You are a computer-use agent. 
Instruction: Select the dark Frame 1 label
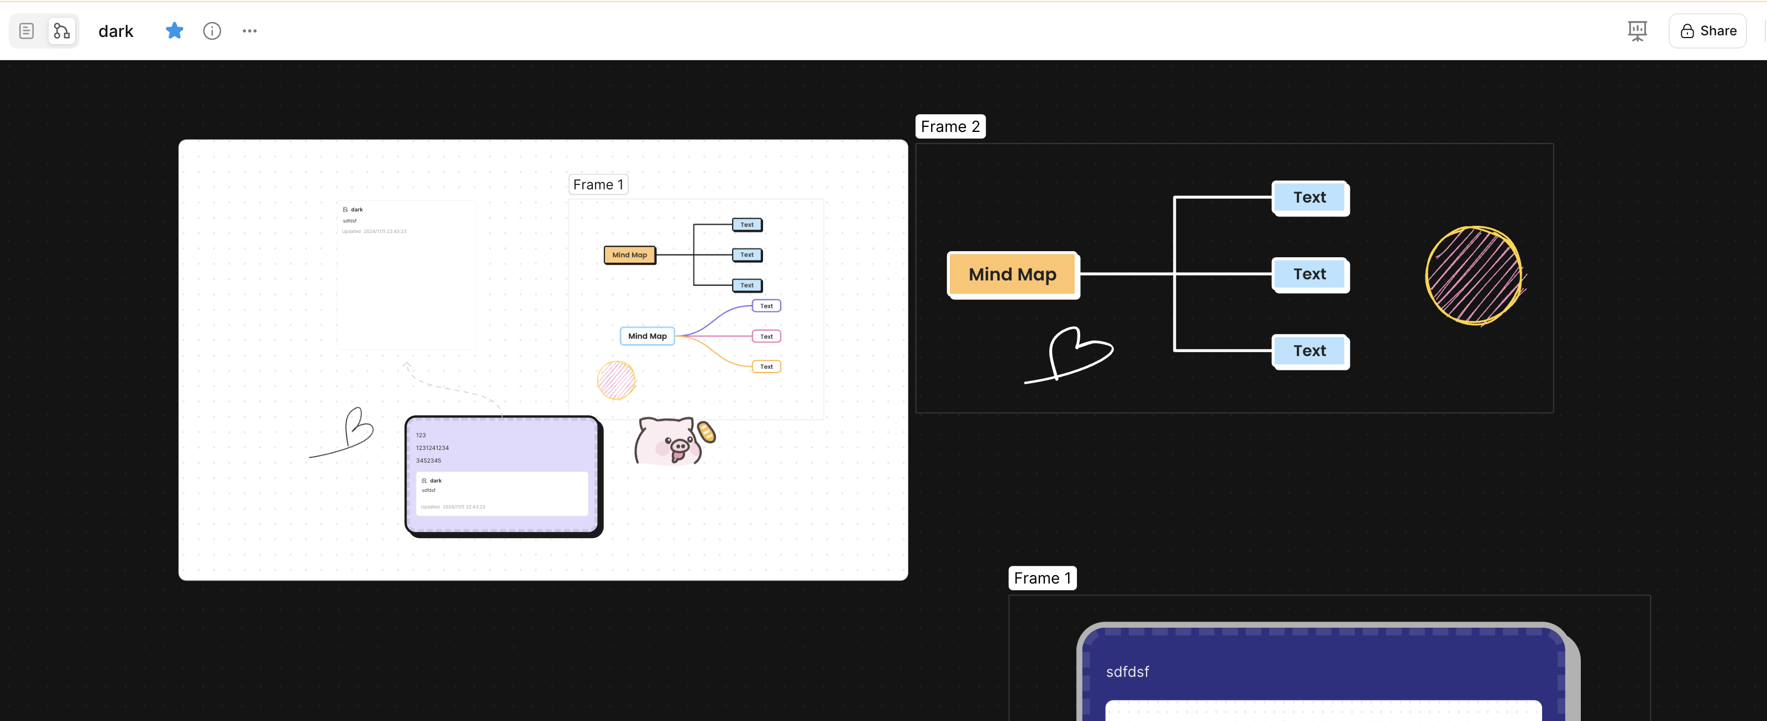pyautogui.click(x=1042, y=578)
